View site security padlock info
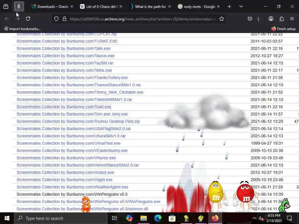Viewport: 299px width, 224px height. click(x=65, y=19)
